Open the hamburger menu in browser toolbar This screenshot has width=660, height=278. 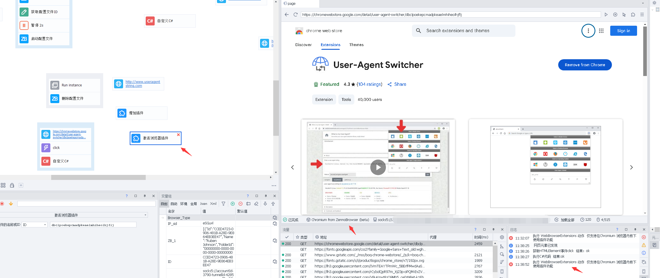click(x=642, y=15)
